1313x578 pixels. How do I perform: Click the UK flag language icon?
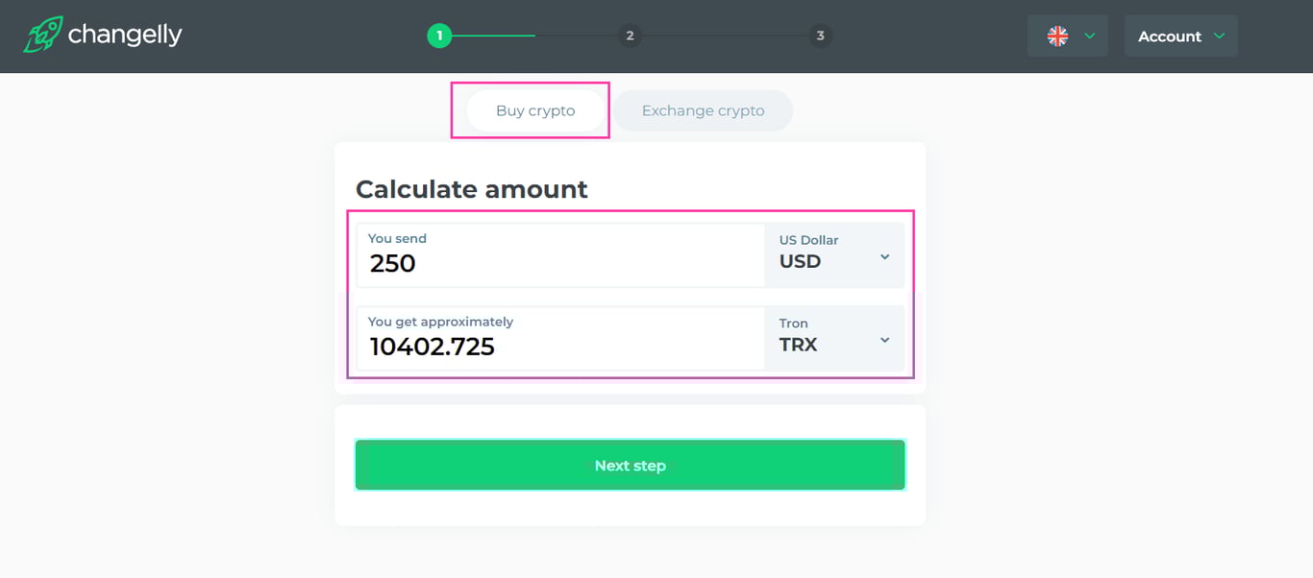point(1057,36)
